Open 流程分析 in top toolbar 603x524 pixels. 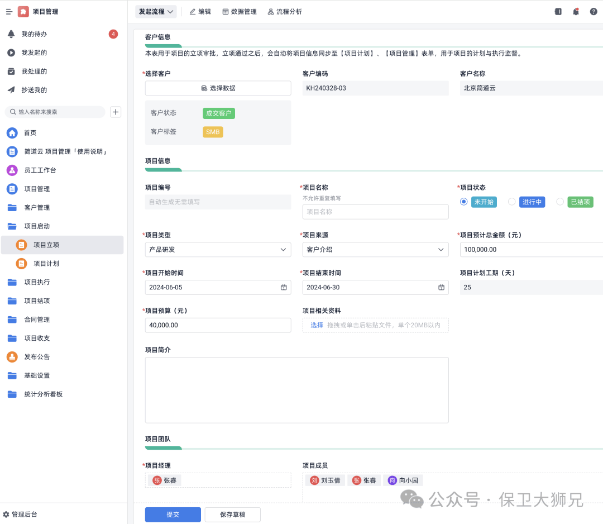285,12
